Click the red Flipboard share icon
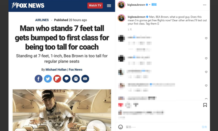This screenshot has height=131, width=218. coord(57,79)
